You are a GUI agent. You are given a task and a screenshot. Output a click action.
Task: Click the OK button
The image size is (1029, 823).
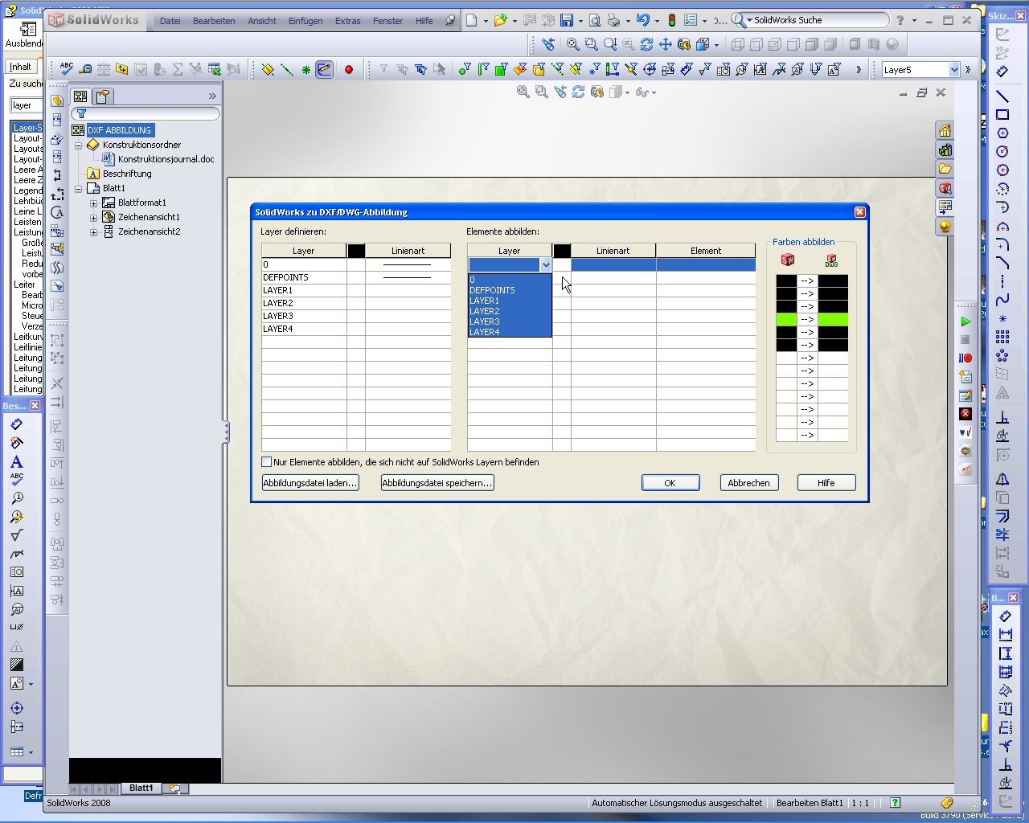coord(670,483)
